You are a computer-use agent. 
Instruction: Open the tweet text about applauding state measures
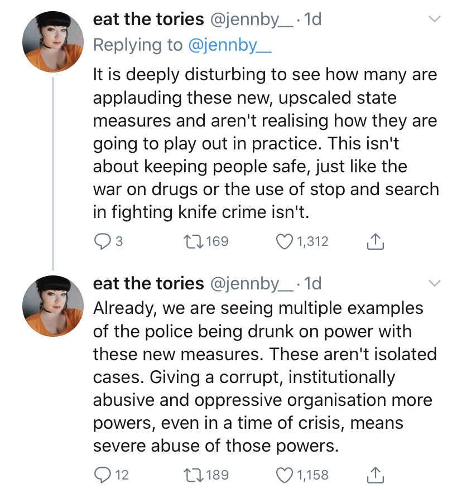tap(266, 143)
